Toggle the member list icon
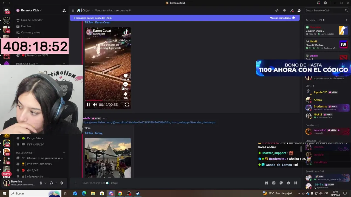Screen dimensions: 351x197 [299, 10]
